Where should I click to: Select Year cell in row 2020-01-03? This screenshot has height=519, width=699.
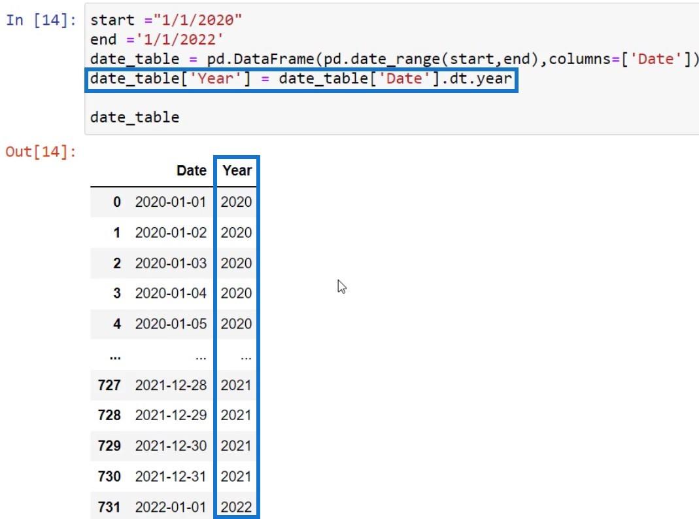[x=236, y=263]
